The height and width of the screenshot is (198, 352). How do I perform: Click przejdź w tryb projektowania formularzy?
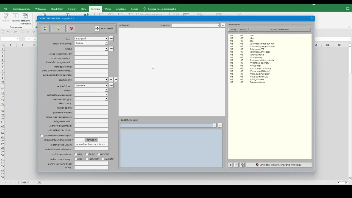(279, 165)
